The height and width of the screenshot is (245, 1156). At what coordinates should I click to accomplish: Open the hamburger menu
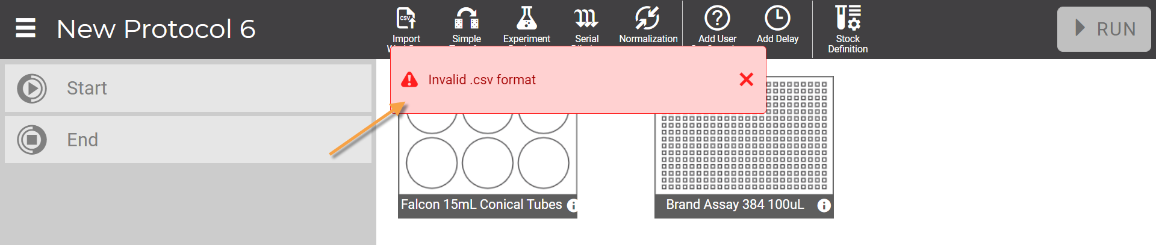(25, 28)
